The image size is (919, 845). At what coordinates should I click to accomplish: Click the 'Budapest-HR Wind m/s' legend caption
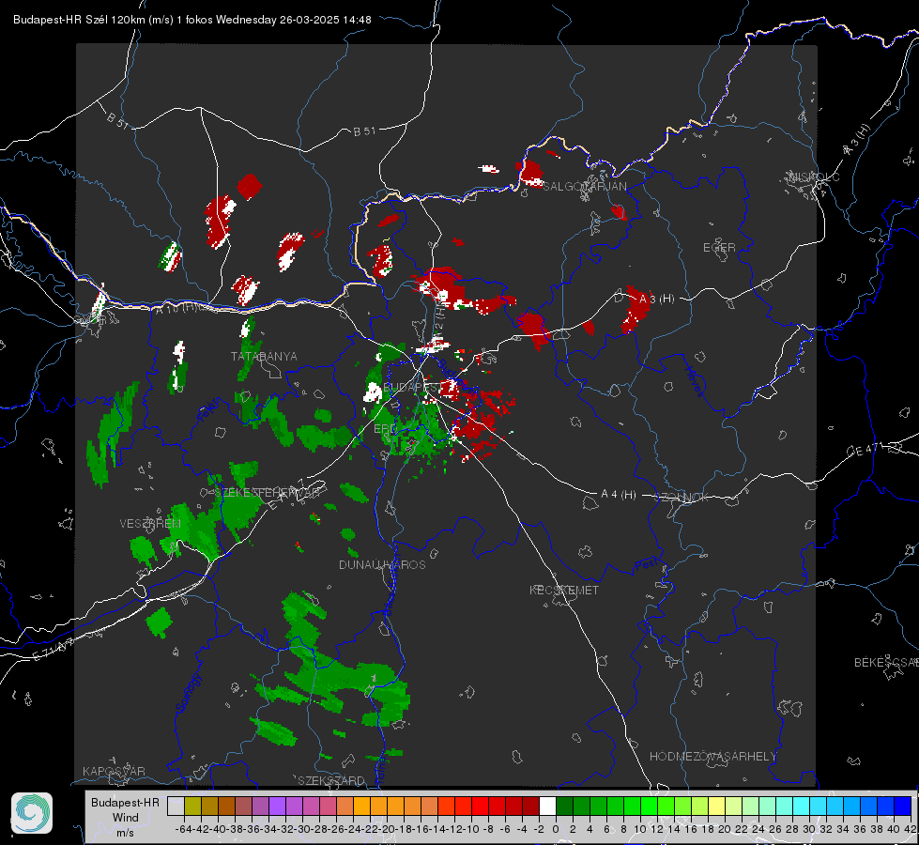[x=126, y=818]
